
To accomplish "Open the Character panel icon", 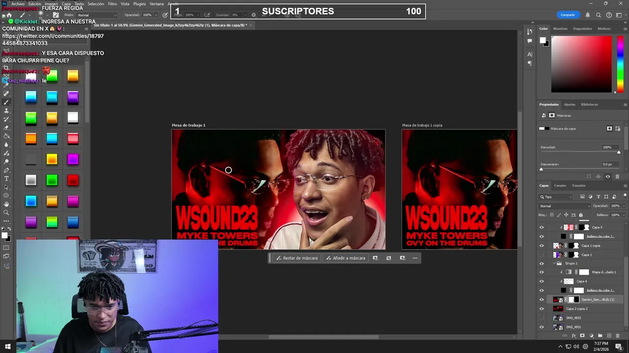I will (530, 54).
